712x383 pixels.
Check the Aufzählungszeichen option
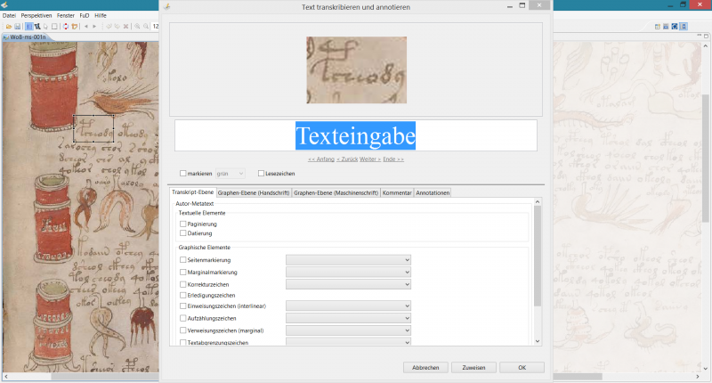[183, 319]
